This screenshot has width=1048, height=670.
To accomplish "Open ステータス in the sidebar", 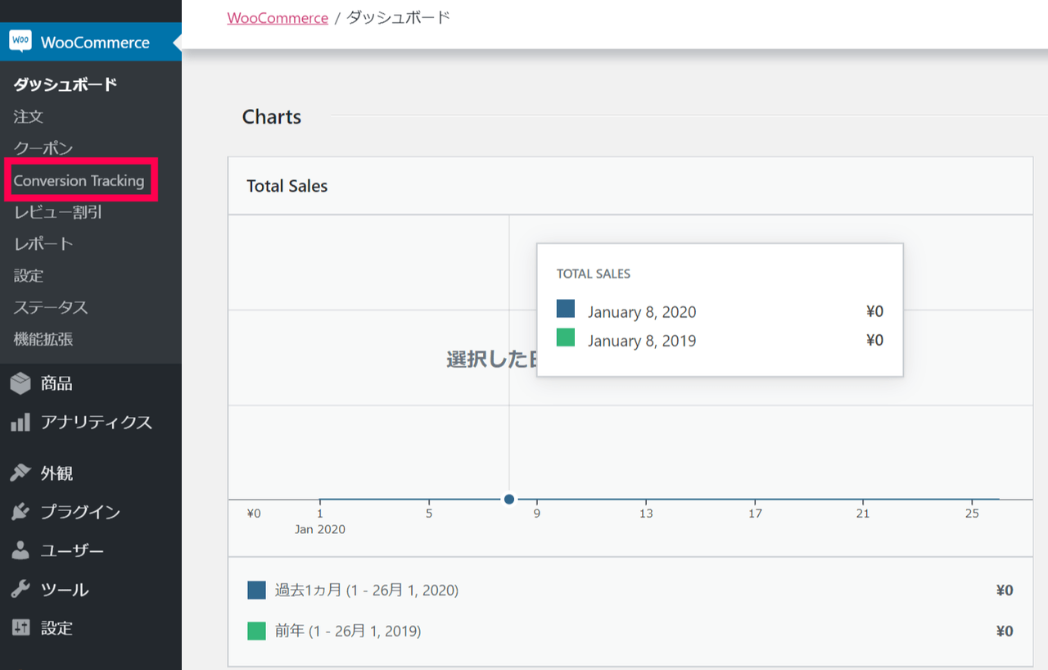I will pos(51,308).
